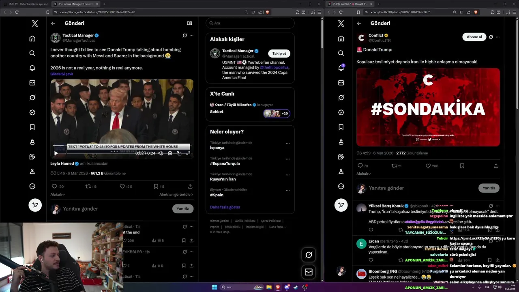Seek on the video progress bar
The width and height of the screenshot is (519, 292).
122,145
